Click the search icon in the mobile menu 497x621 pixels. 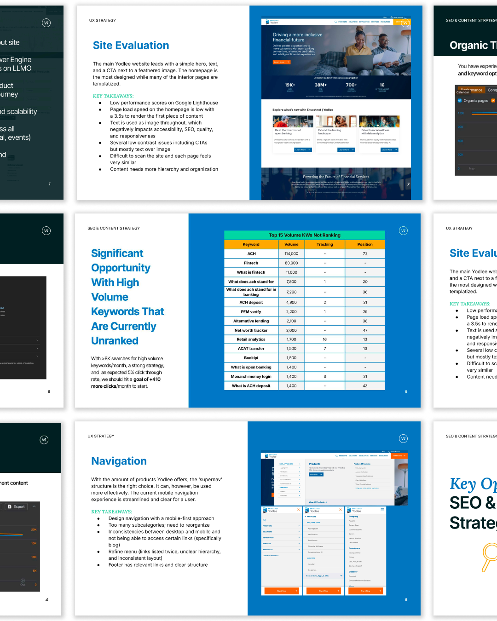pyautogui.click(x=265, y=520)
